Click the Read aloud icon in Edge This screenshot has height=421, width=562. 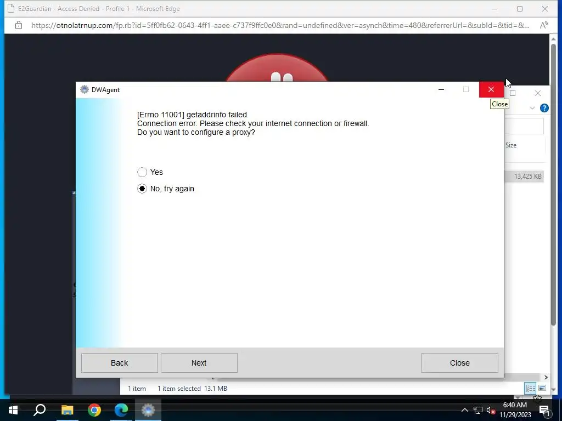pyautogui.click(x=544, y=25)
